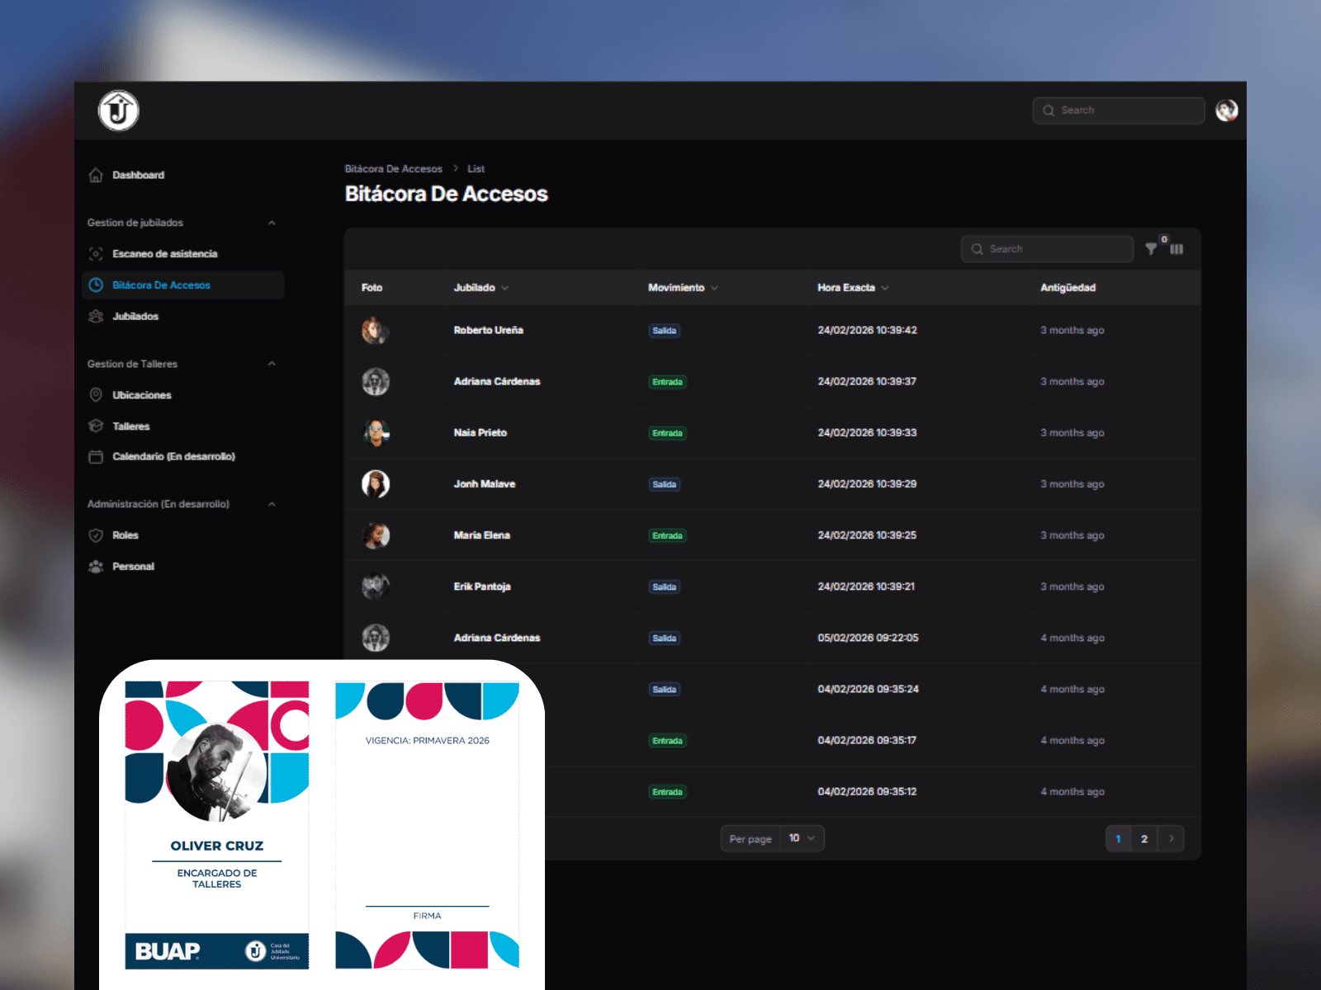Image resolution: width=1321 pixels, height=990 pixels.
Task: Click María Elena's photo
Action: [376, 535]
